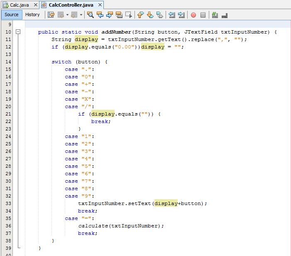Click 'break' on line 22

pos(100,121)
